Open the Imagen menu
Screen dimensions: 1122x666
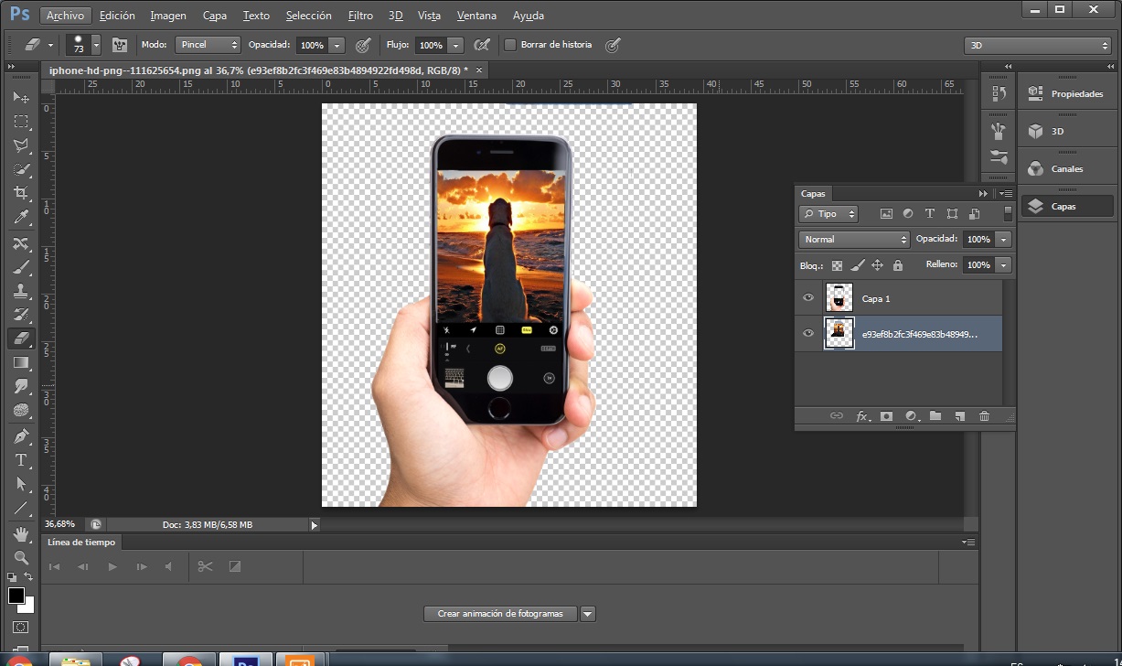[167, 16]
